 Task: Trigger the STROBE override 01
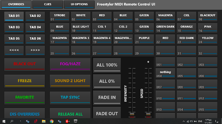point(60,17)
